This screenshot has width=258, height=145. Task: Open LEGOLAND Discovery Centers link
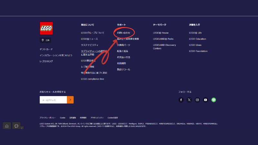[164, 47]
